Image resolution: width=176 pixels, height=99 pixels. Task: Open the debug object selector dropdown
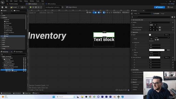(x=53, y=7)
